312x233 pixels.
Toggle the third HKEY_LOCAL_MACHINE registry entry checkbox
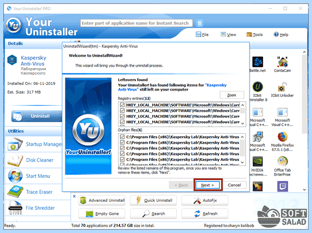[122, 116]
